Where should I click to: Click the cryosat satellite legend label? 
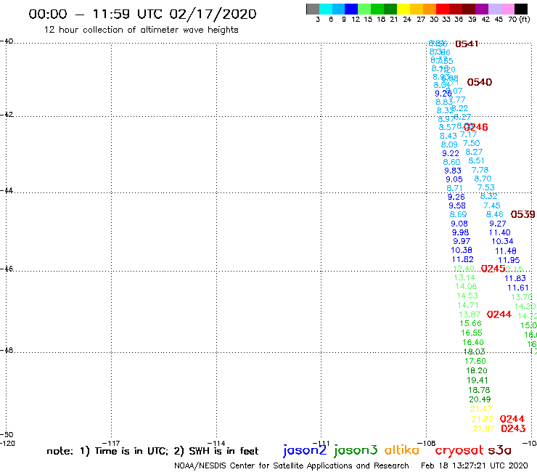pos(459,450)
